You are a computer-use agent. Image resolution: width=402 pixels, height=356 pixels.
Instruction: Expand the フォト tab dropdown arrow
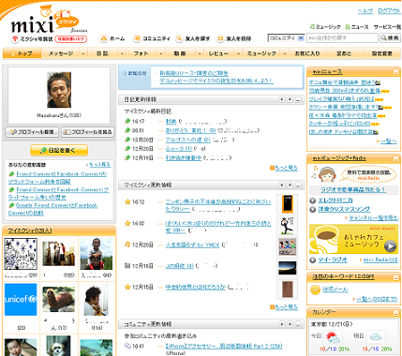point(160,53)
